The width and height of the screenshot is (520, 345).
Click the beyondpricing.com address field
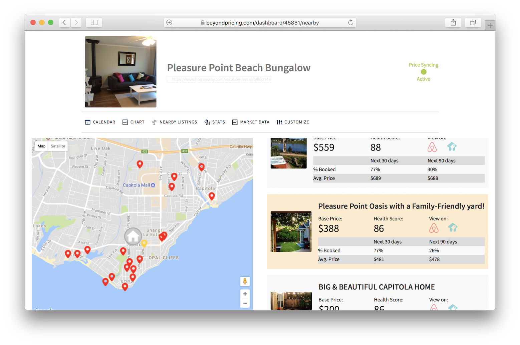point(260,22)
